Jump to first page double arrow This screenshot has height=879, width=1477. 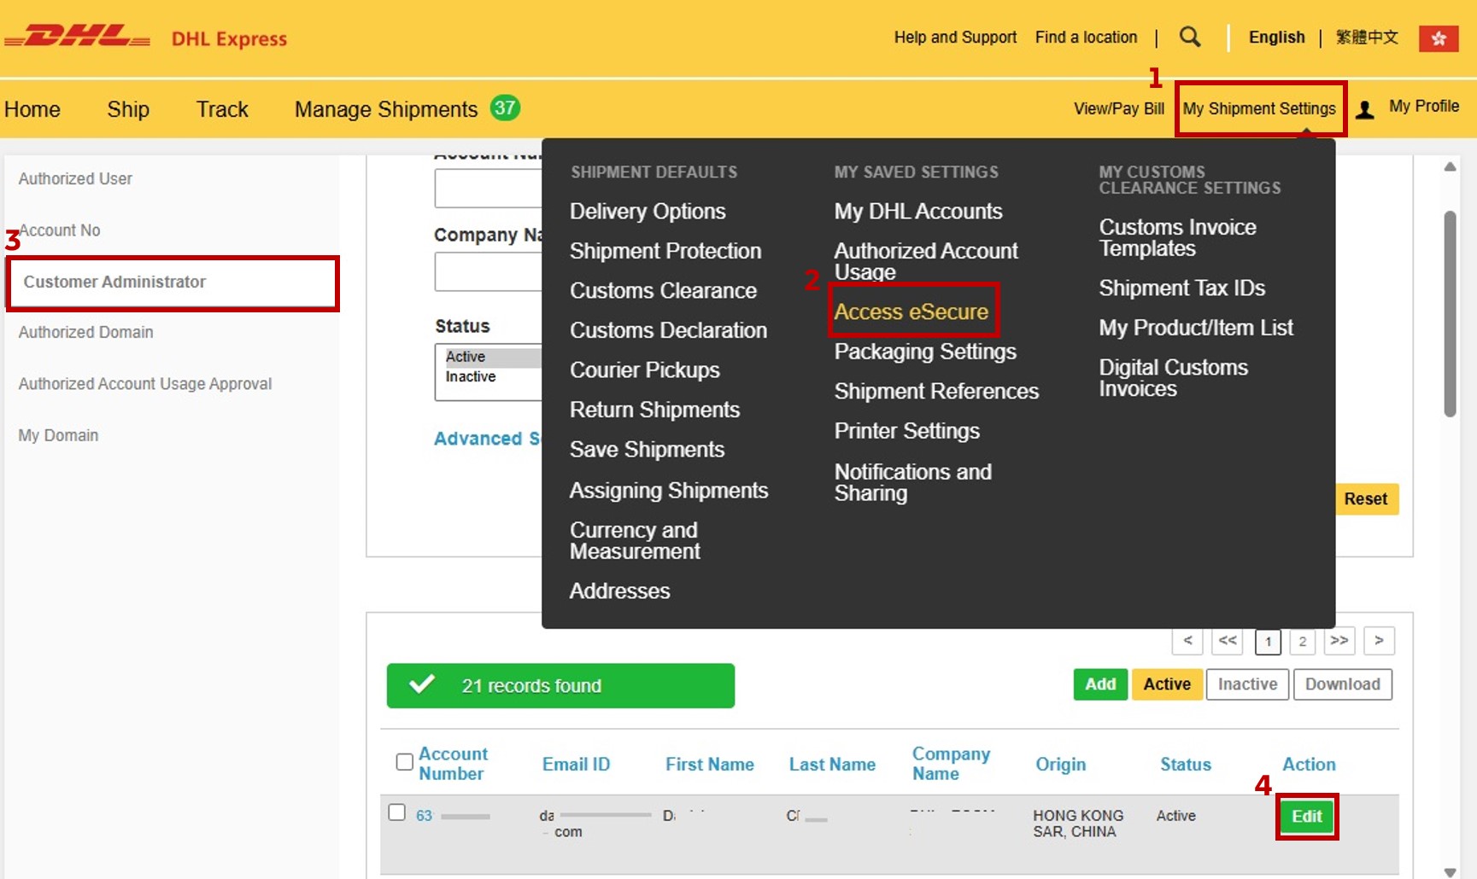[1228, 641]
